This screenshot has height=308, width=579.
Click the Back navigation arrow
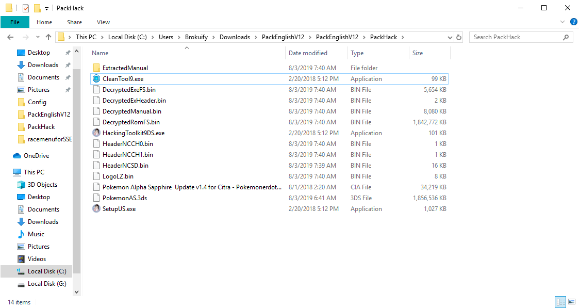pyautogui.click(x=10, y=37)
